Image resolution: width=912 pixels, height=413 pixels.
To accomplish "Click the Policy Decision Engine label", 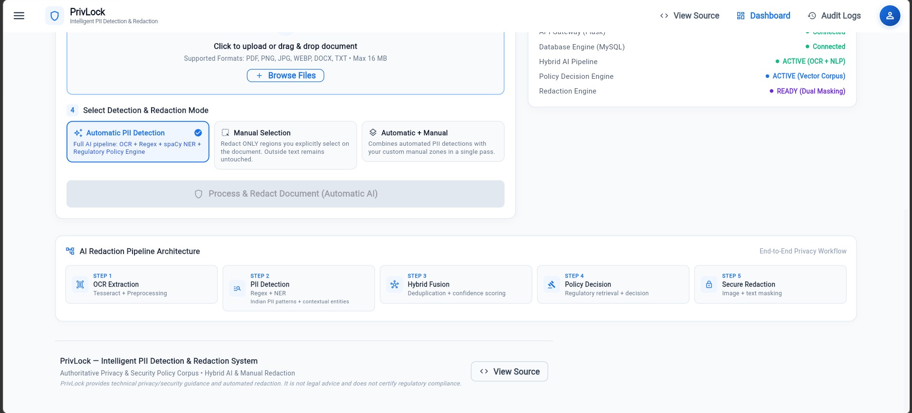I will point(576,76).
